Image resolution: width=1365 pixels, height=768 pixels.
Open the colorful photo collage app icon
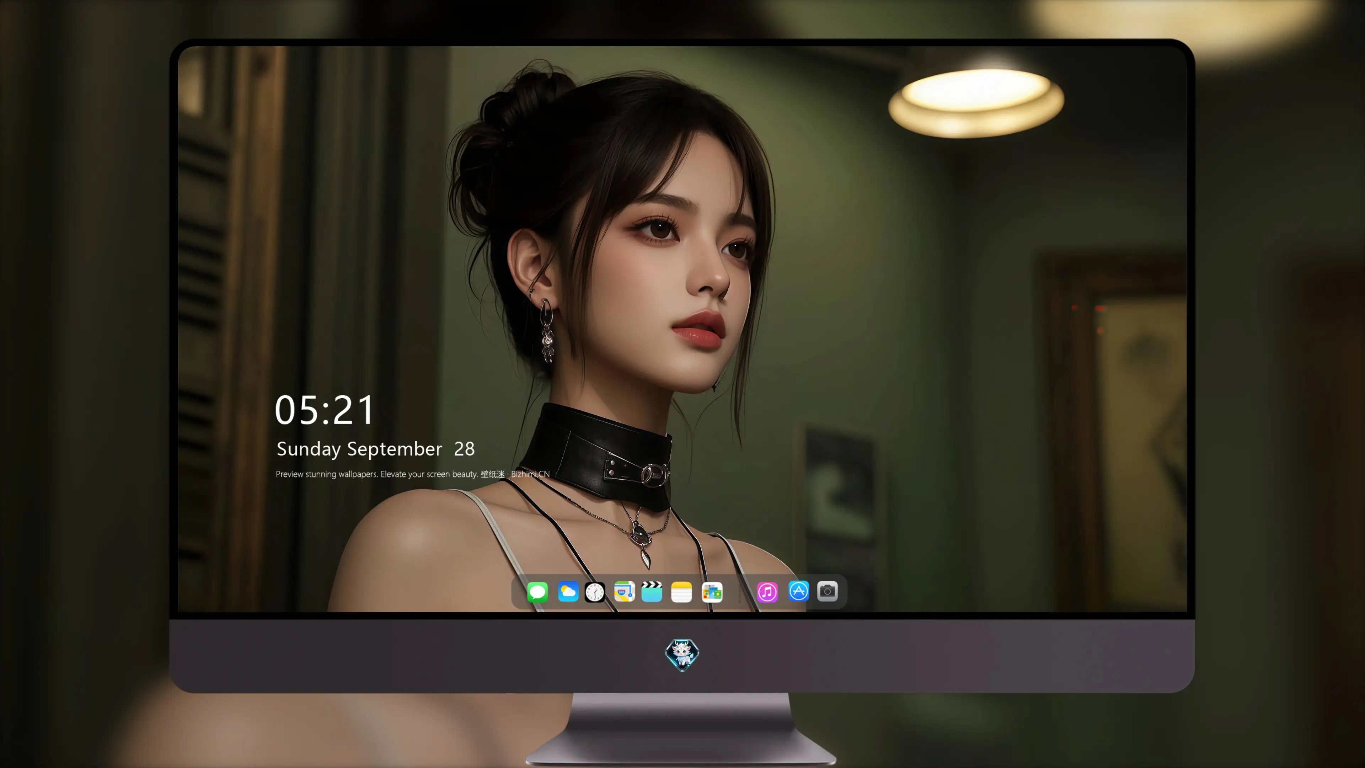coord(712,592)
